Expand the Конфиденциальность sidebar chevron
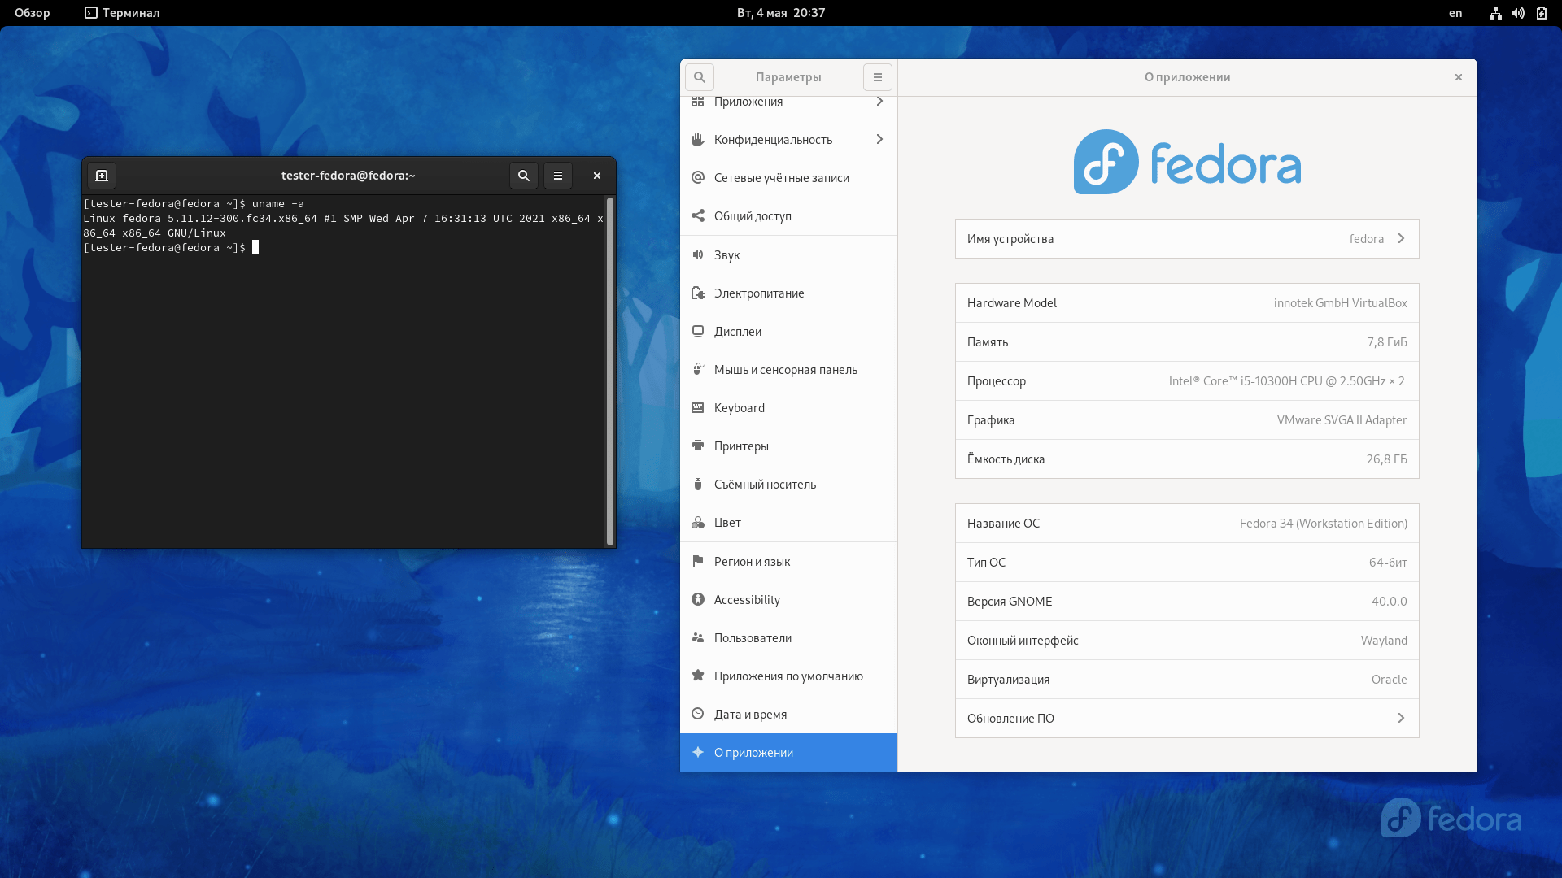The width and height of the screenshot is (1562, 878). (879, 140)
